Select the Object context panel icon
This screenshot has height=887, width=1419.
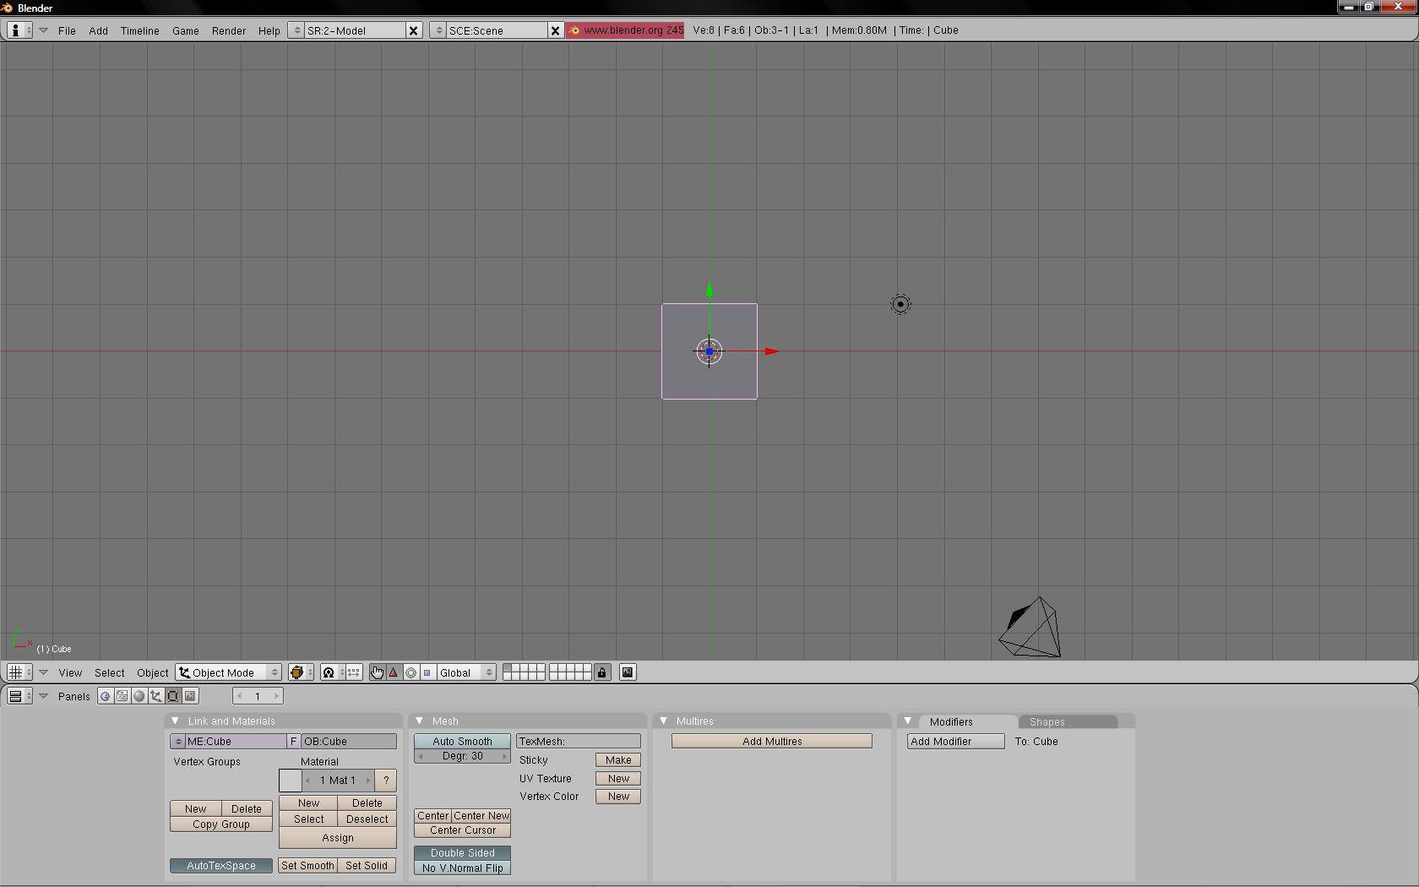[156, 696]
